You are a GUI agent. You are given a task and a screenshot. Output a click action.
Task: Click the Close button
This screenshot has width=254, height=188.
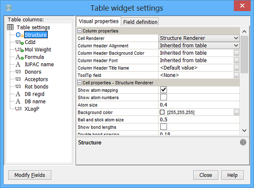coord(206,175)
